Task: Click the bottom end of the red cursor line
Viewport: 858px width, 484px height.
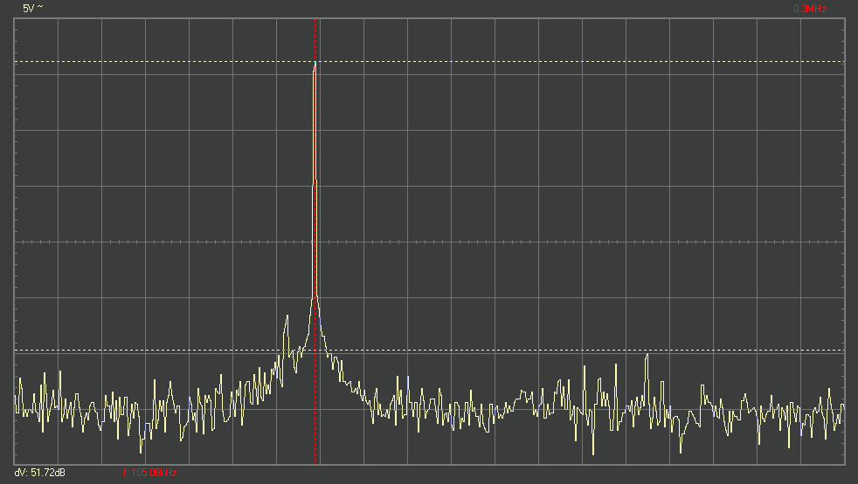Action: [315, 461]
